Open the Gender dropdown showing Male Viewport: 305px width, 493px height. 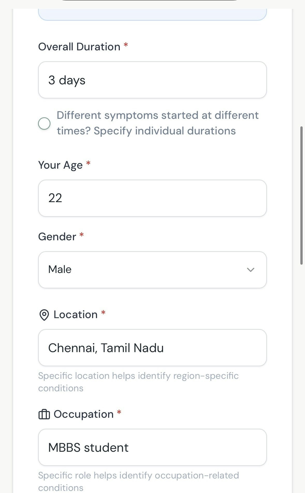click(x=152, y=270)
